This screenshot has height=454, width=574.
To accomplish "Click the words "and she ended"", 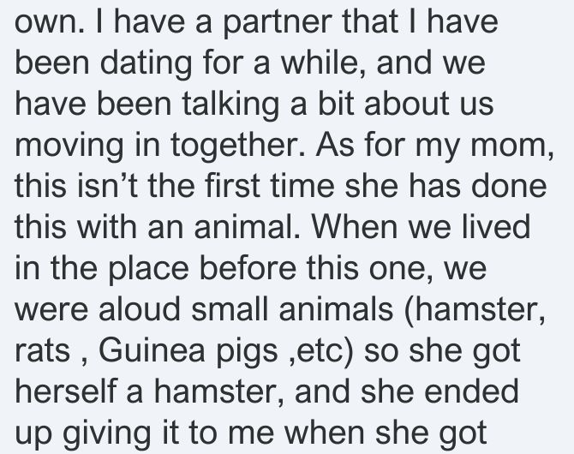I will [x=406, y=391].
